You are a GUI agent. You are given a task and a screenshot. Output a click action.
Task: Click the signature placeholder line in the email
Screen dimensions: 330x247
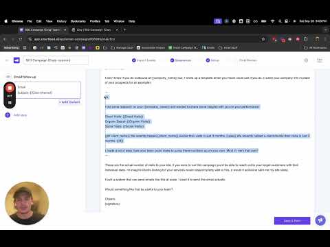112,204
